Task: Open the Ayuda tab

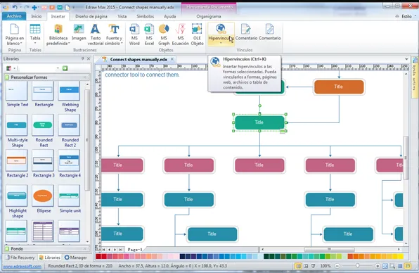Action: 169,16
